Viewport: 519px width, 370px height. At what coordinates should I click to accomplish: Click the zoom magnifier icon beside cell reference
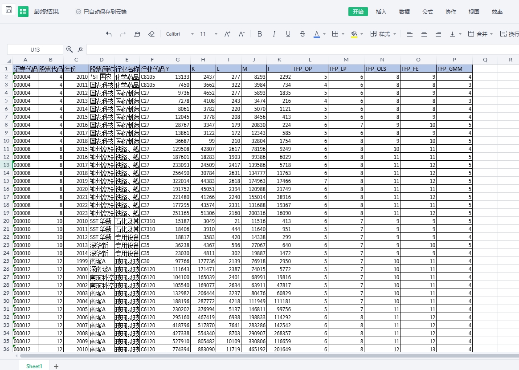[x=69, y=49]
